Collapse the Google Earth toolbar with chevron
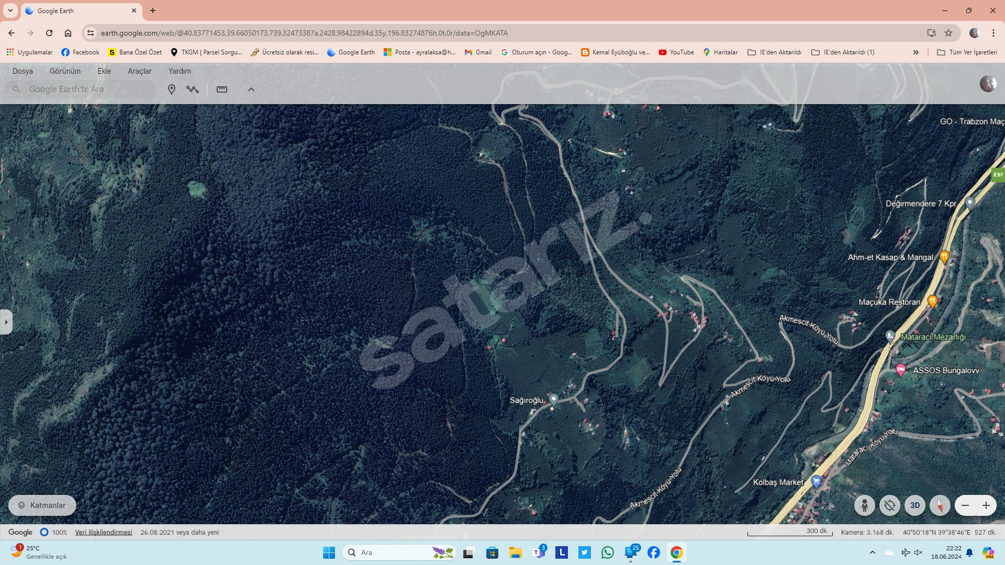Viewport: 1005px width, 565px height. (x=251, y=89)
